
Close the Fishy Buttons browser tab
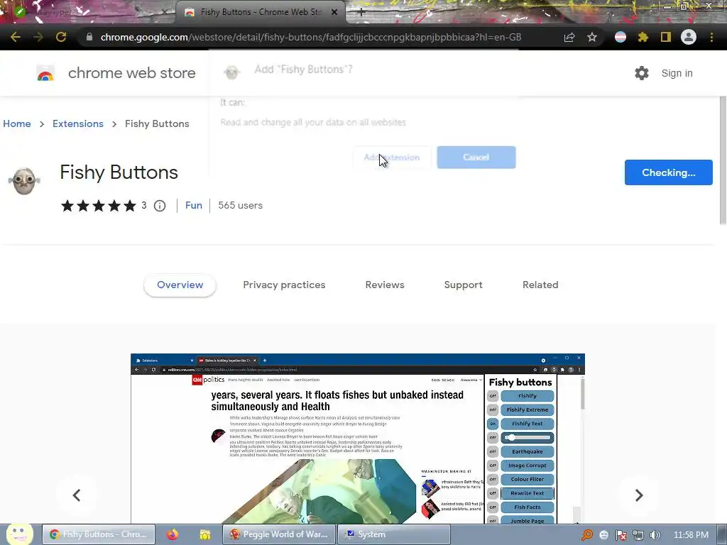(x=334, y=13)
